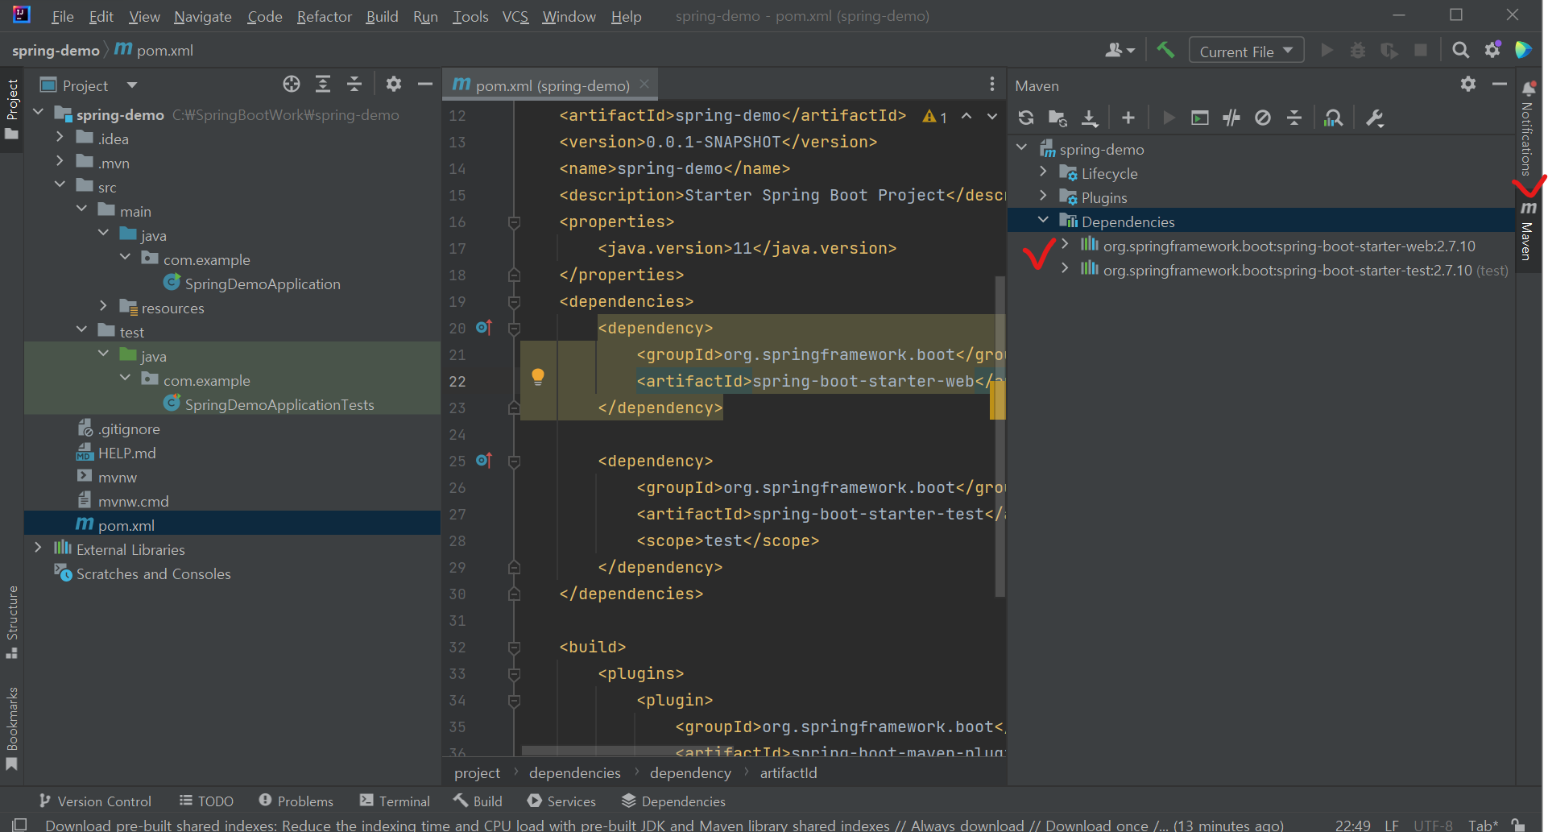The height and width of the screenshot is (832, 1548).
Task: Click gutter icon on line 25
Action: point(483,460)
